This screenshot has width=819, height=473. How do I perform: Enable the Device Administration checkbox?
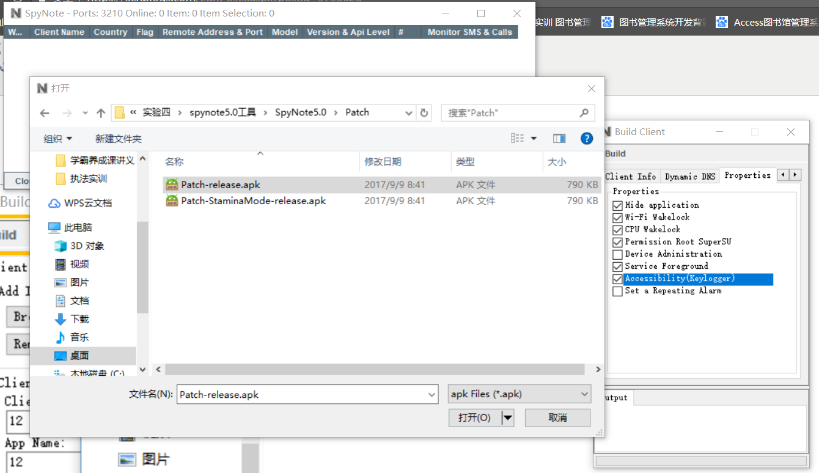[x=617, y=254]
